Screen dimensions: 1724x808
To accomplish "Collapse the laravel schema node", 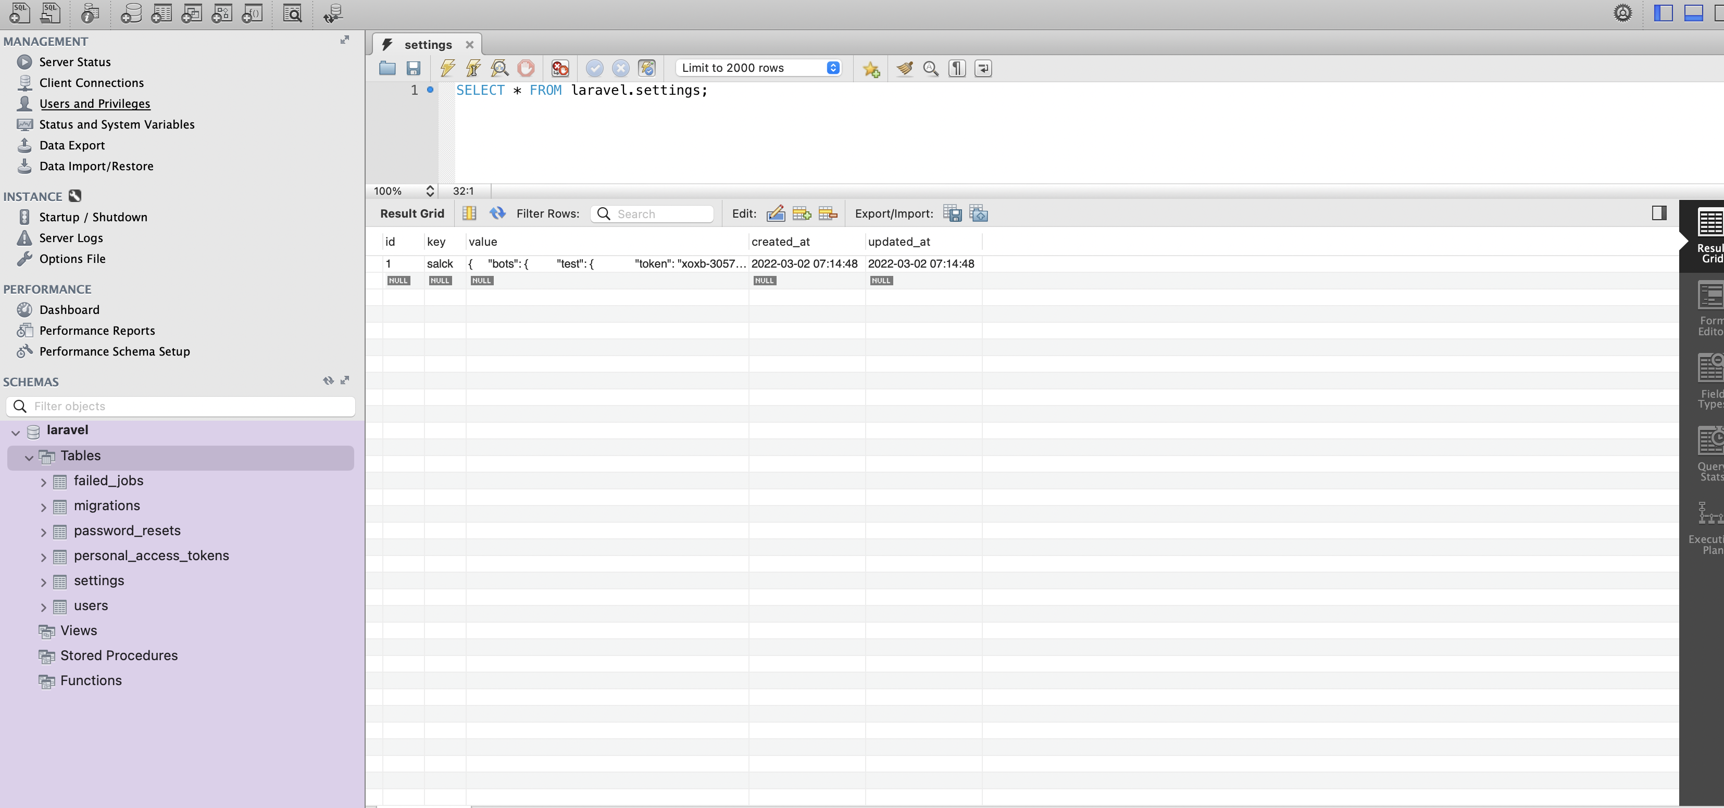I will [16, 432].
